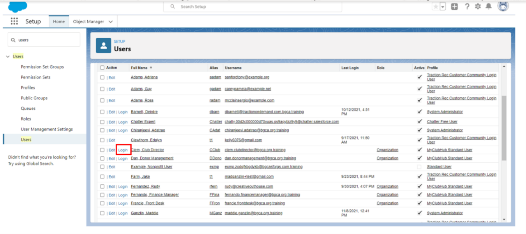Open the Setup gear icon
This screenshot has height=234, width=526.
(478, 7)
